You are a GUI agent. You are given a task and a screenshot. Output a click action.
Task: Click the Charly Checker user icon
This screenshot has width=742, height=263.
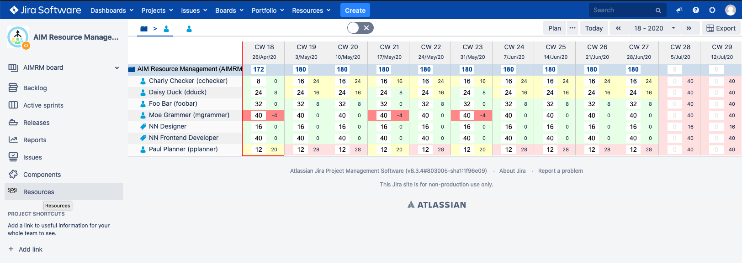click(x=143, y=81)
